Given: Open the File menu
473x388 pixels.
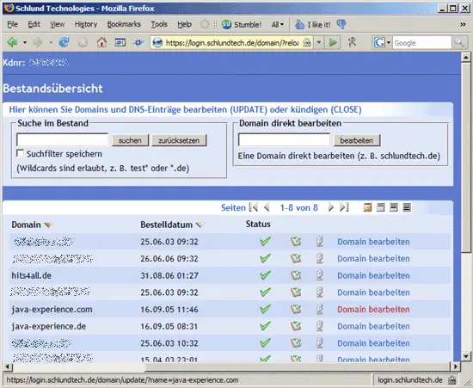Looking at the screenshot, I should (x=12, y=24).
